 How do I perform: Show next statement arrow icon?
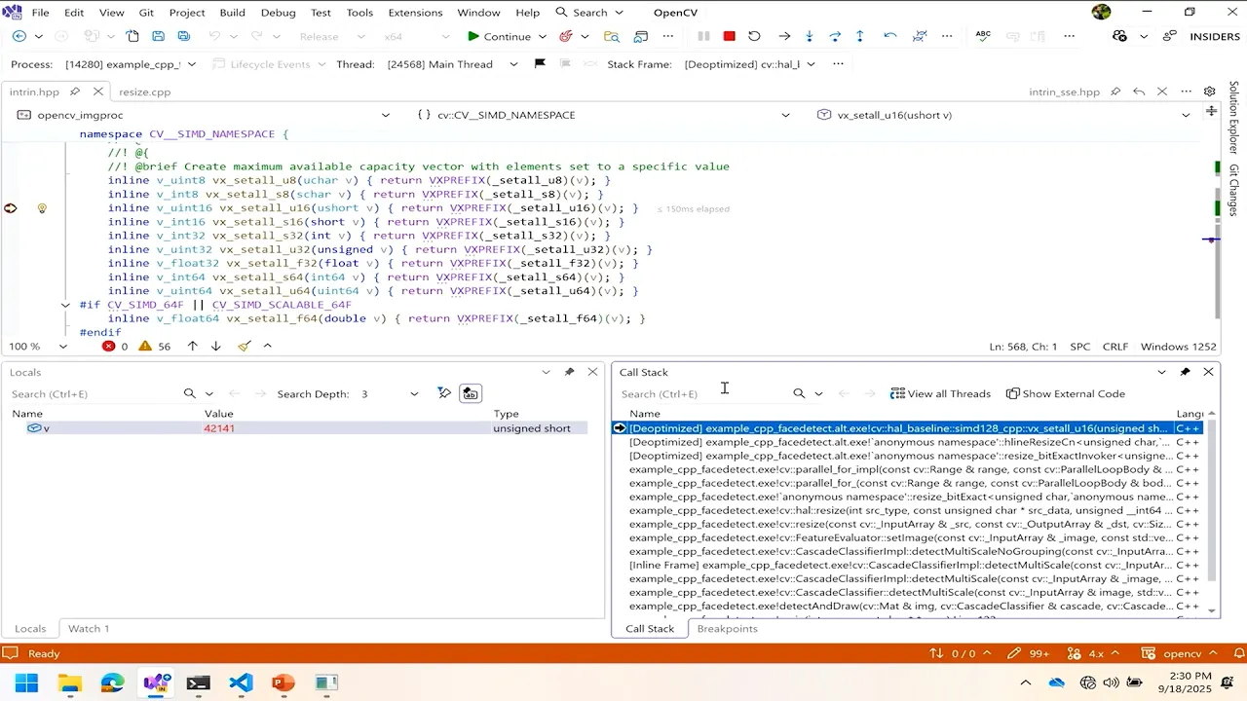pyautogui.click(x=784, y=36)
